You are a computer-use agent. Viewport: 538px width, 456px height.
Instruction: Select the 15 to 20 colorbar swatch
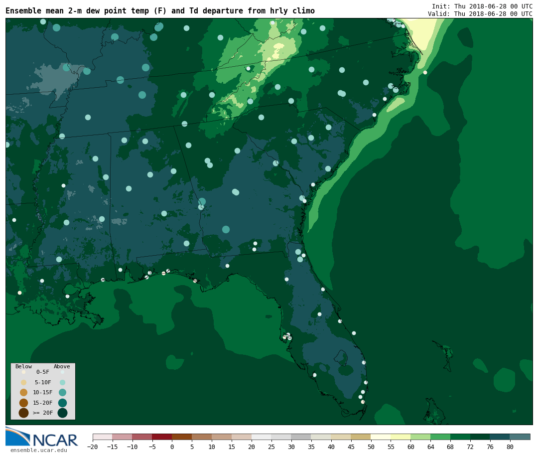tap(242, 437)
